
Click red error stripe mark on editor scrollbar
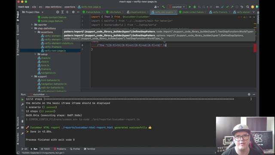255,48
